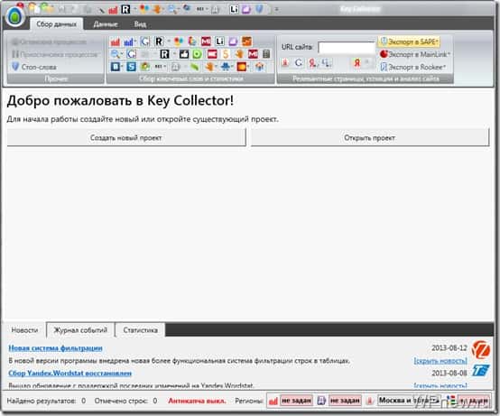Click orange Z logo beside first news item

point(480,349)
